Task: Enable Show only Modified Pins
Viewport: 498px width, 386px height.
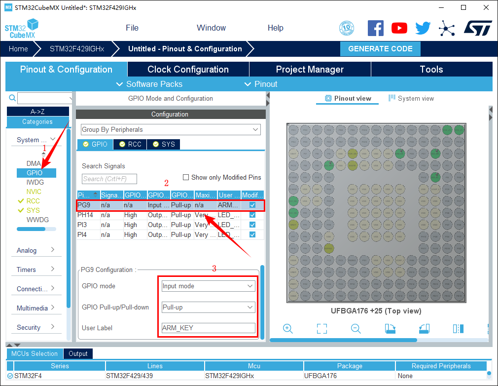Action: click(x=186, y=177)
